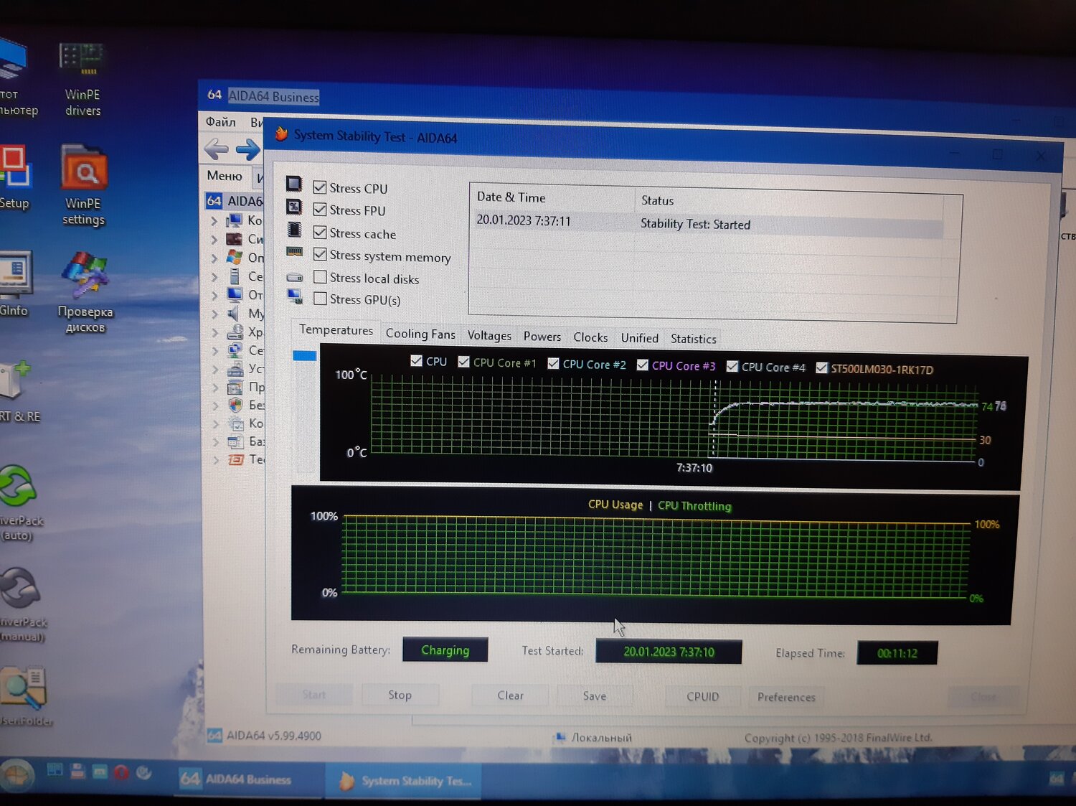
Task: Switch to Statistics tab
Action: (x=693, y=339)
